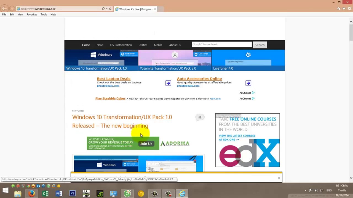Open the Windows 10 Transformation/UX Pack 1.0 banner
Screen dimensions: 353x198
(x=101, y=60)
